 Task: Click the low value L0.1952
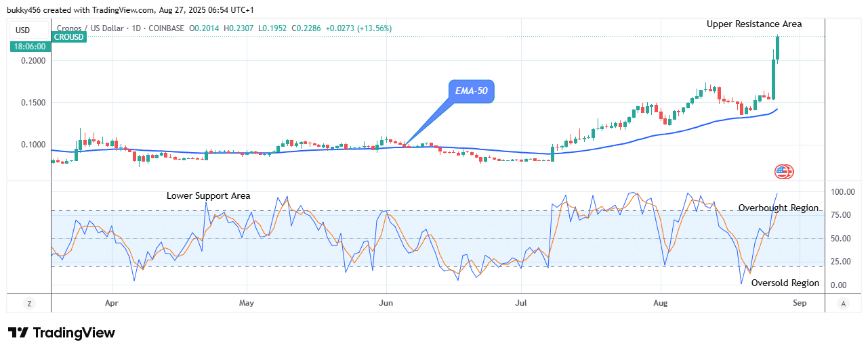pyautogui.click(x=273, y=28)
